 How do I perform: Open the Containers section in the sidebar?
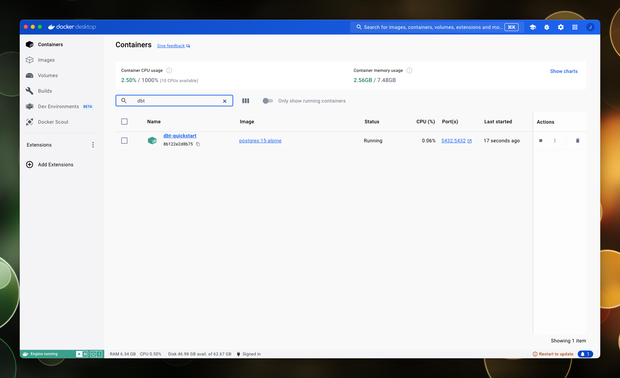pos(50,44)
